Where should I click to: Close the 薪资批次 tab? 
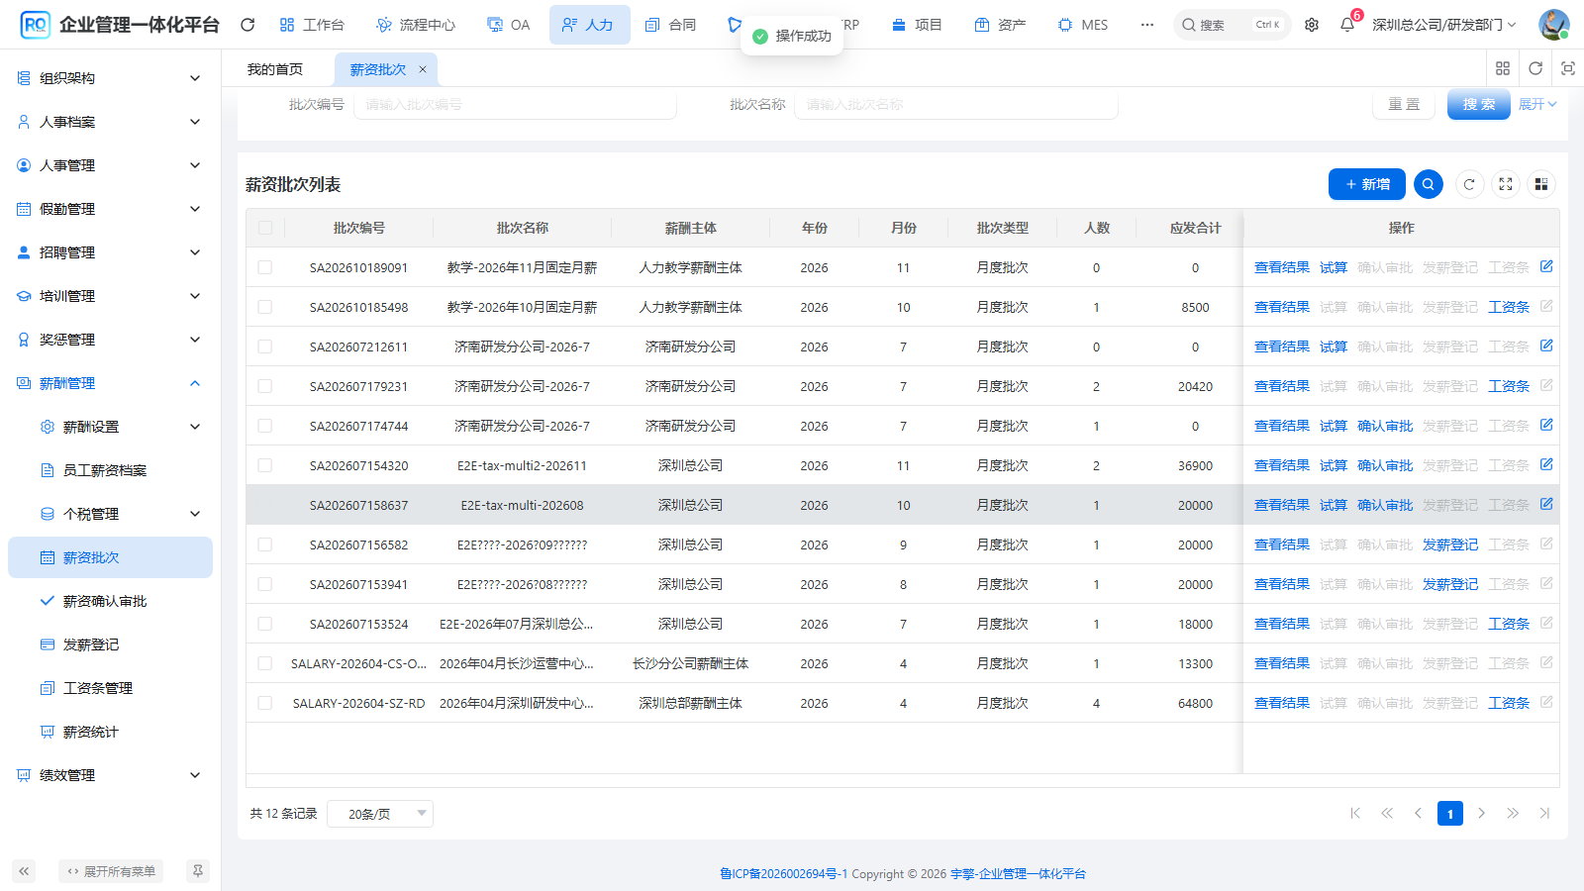point(423,69)
